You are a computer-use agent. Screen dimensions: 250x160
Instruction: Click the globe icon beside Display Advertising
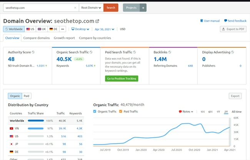pyautogui.click(x=232, y=52)
